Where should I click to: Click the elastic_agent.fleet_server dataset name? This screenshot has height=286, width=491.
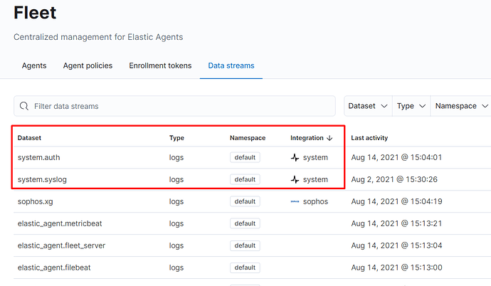61,245
